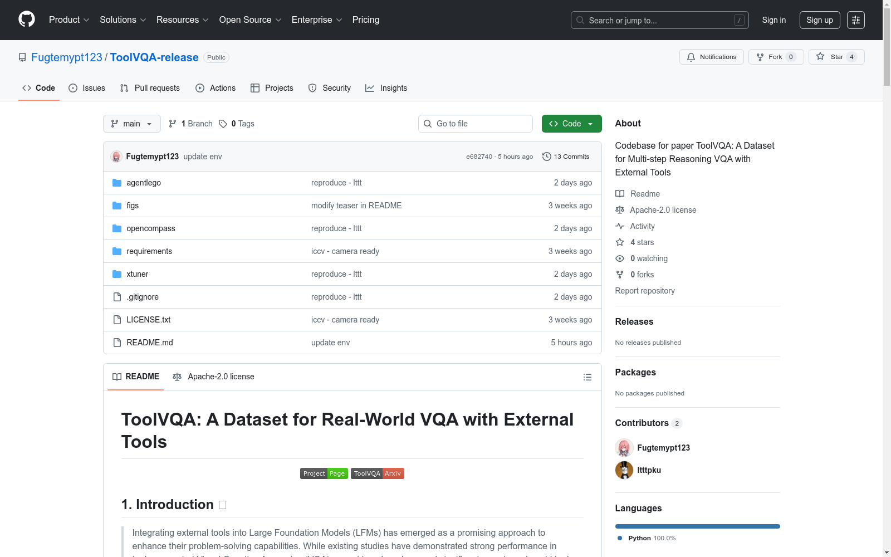Click the README.md file icon
Screen dimensions: 891x557
coord(117,343)
